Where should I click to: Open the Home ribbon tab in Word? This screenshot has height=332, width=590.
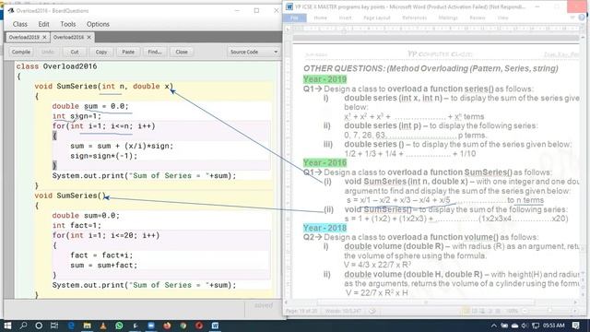pyautogui.click(x=320, y=18)
